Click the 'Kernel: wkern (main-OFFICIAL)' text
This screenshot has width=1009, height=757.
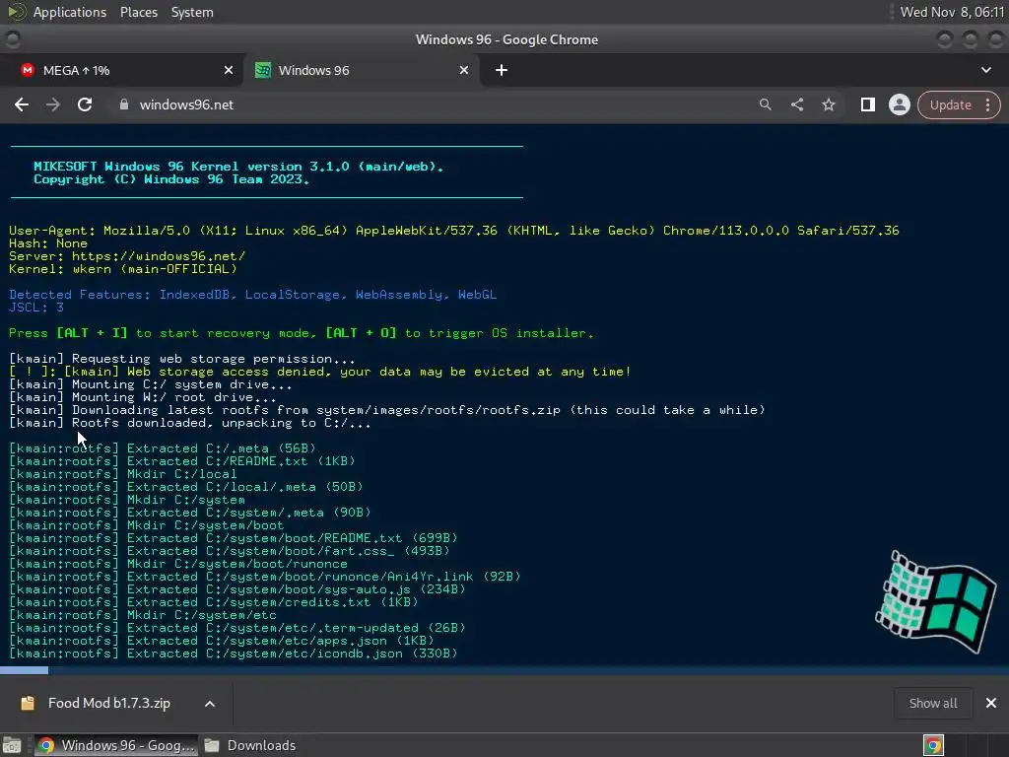pyautogui.click(x=123, y=269)
